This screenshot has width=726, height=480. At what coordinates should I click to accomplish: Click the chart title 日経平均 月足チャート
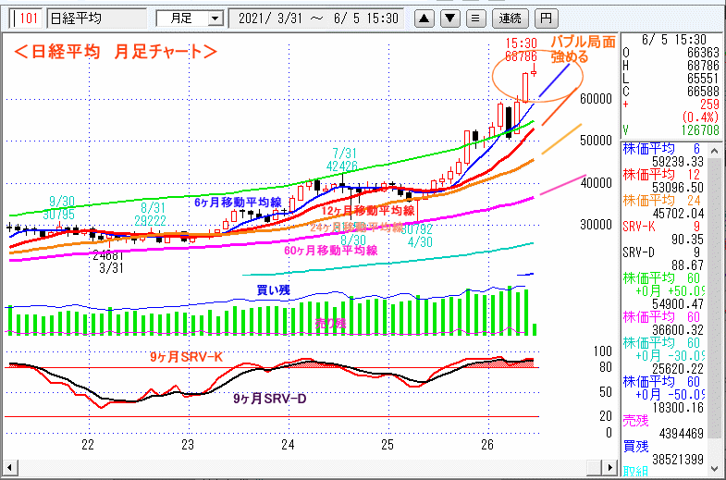tap(116, 52)
